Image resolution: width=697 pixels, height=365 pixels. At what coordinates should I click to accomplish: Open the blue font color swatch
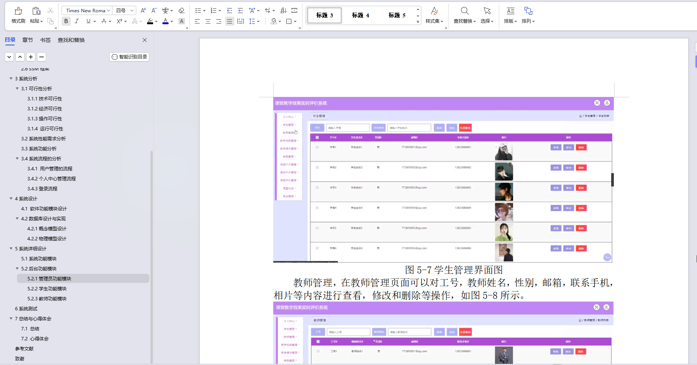pos(165,21)
